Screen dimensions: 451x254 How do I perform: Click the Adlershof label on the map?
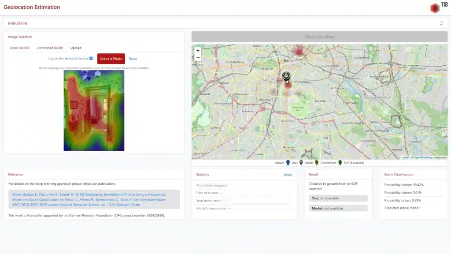397,150
